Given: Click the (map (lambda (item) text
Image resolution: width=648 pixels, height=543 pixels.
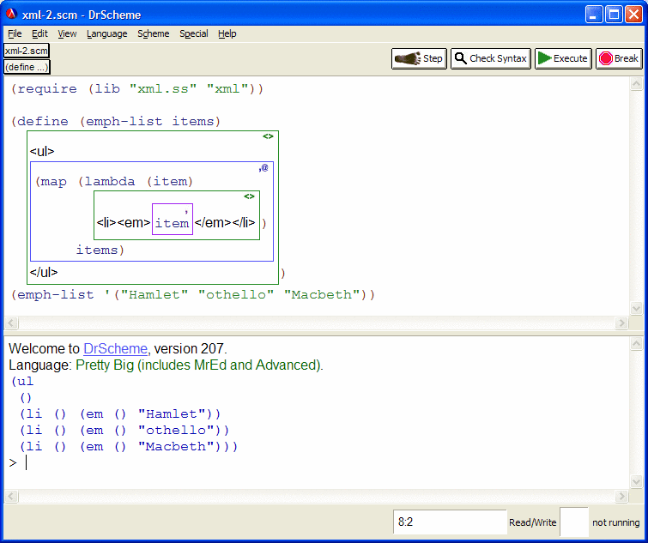Looking at the screenshot, I should 114,182.
